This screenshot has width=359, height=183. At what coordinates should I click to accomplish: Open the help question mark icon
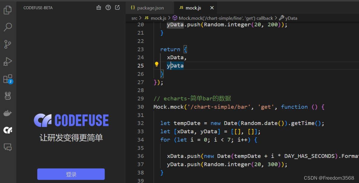[x=108, y=8]
